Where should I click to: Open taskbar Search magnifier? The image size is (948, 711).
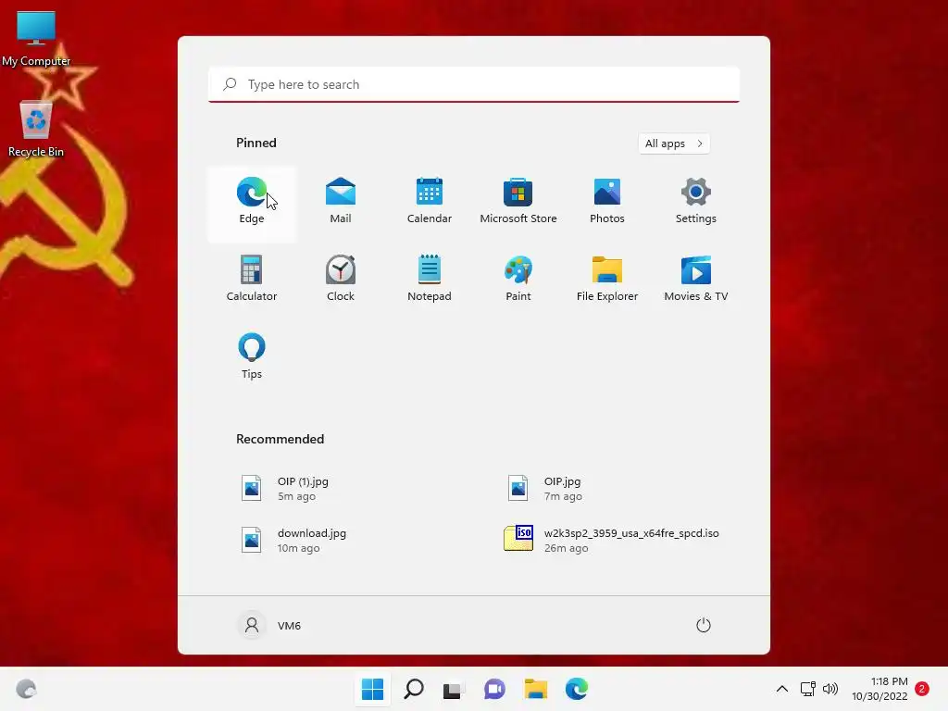(x=414, y=689)
